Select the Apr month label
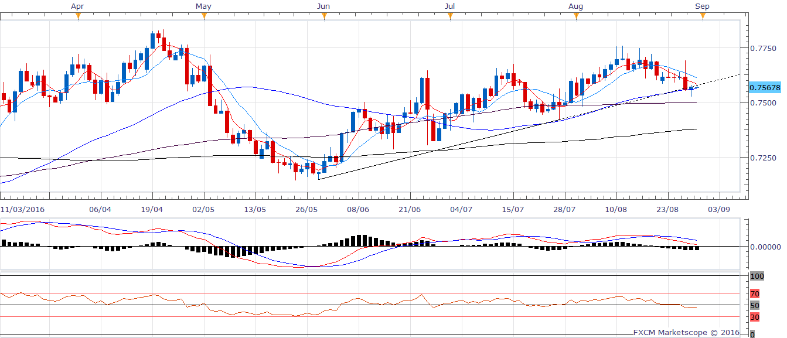This screenshot has width=787, height=338. tap(77, 6)
